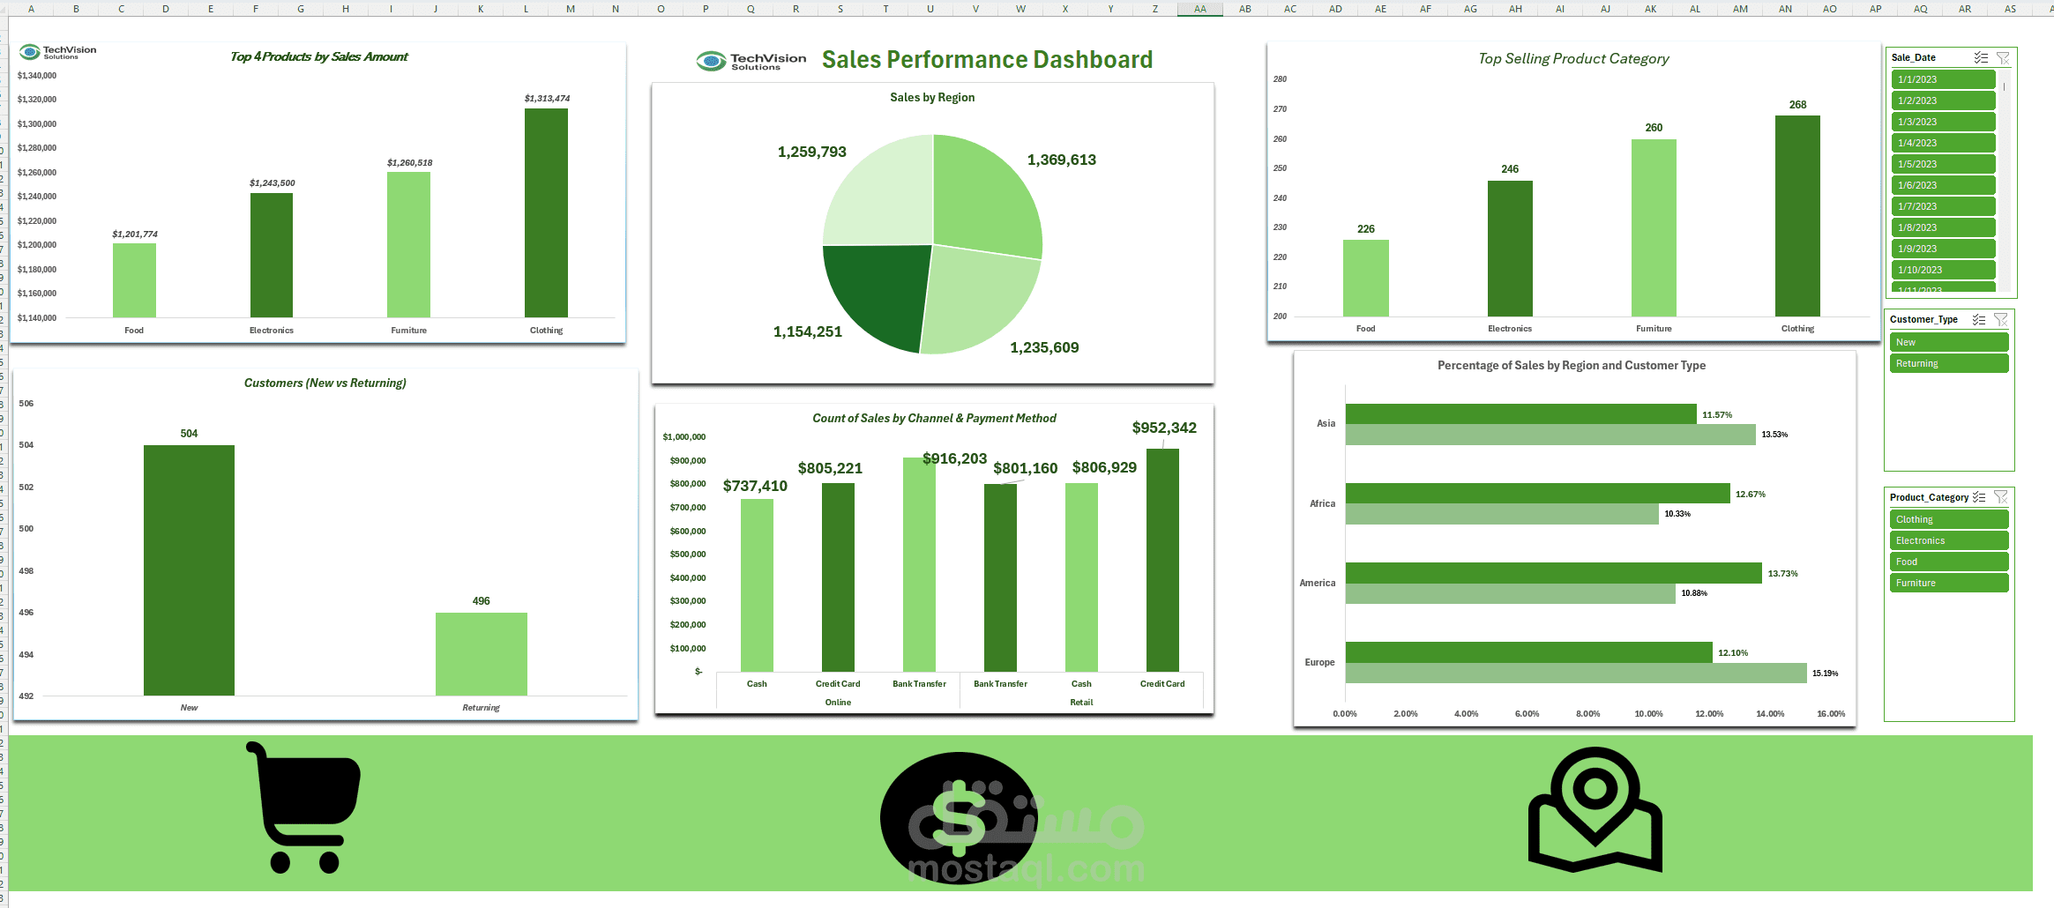Click the "504" data label
This screenshot has width=2054, height=908.
click(189, 434)
